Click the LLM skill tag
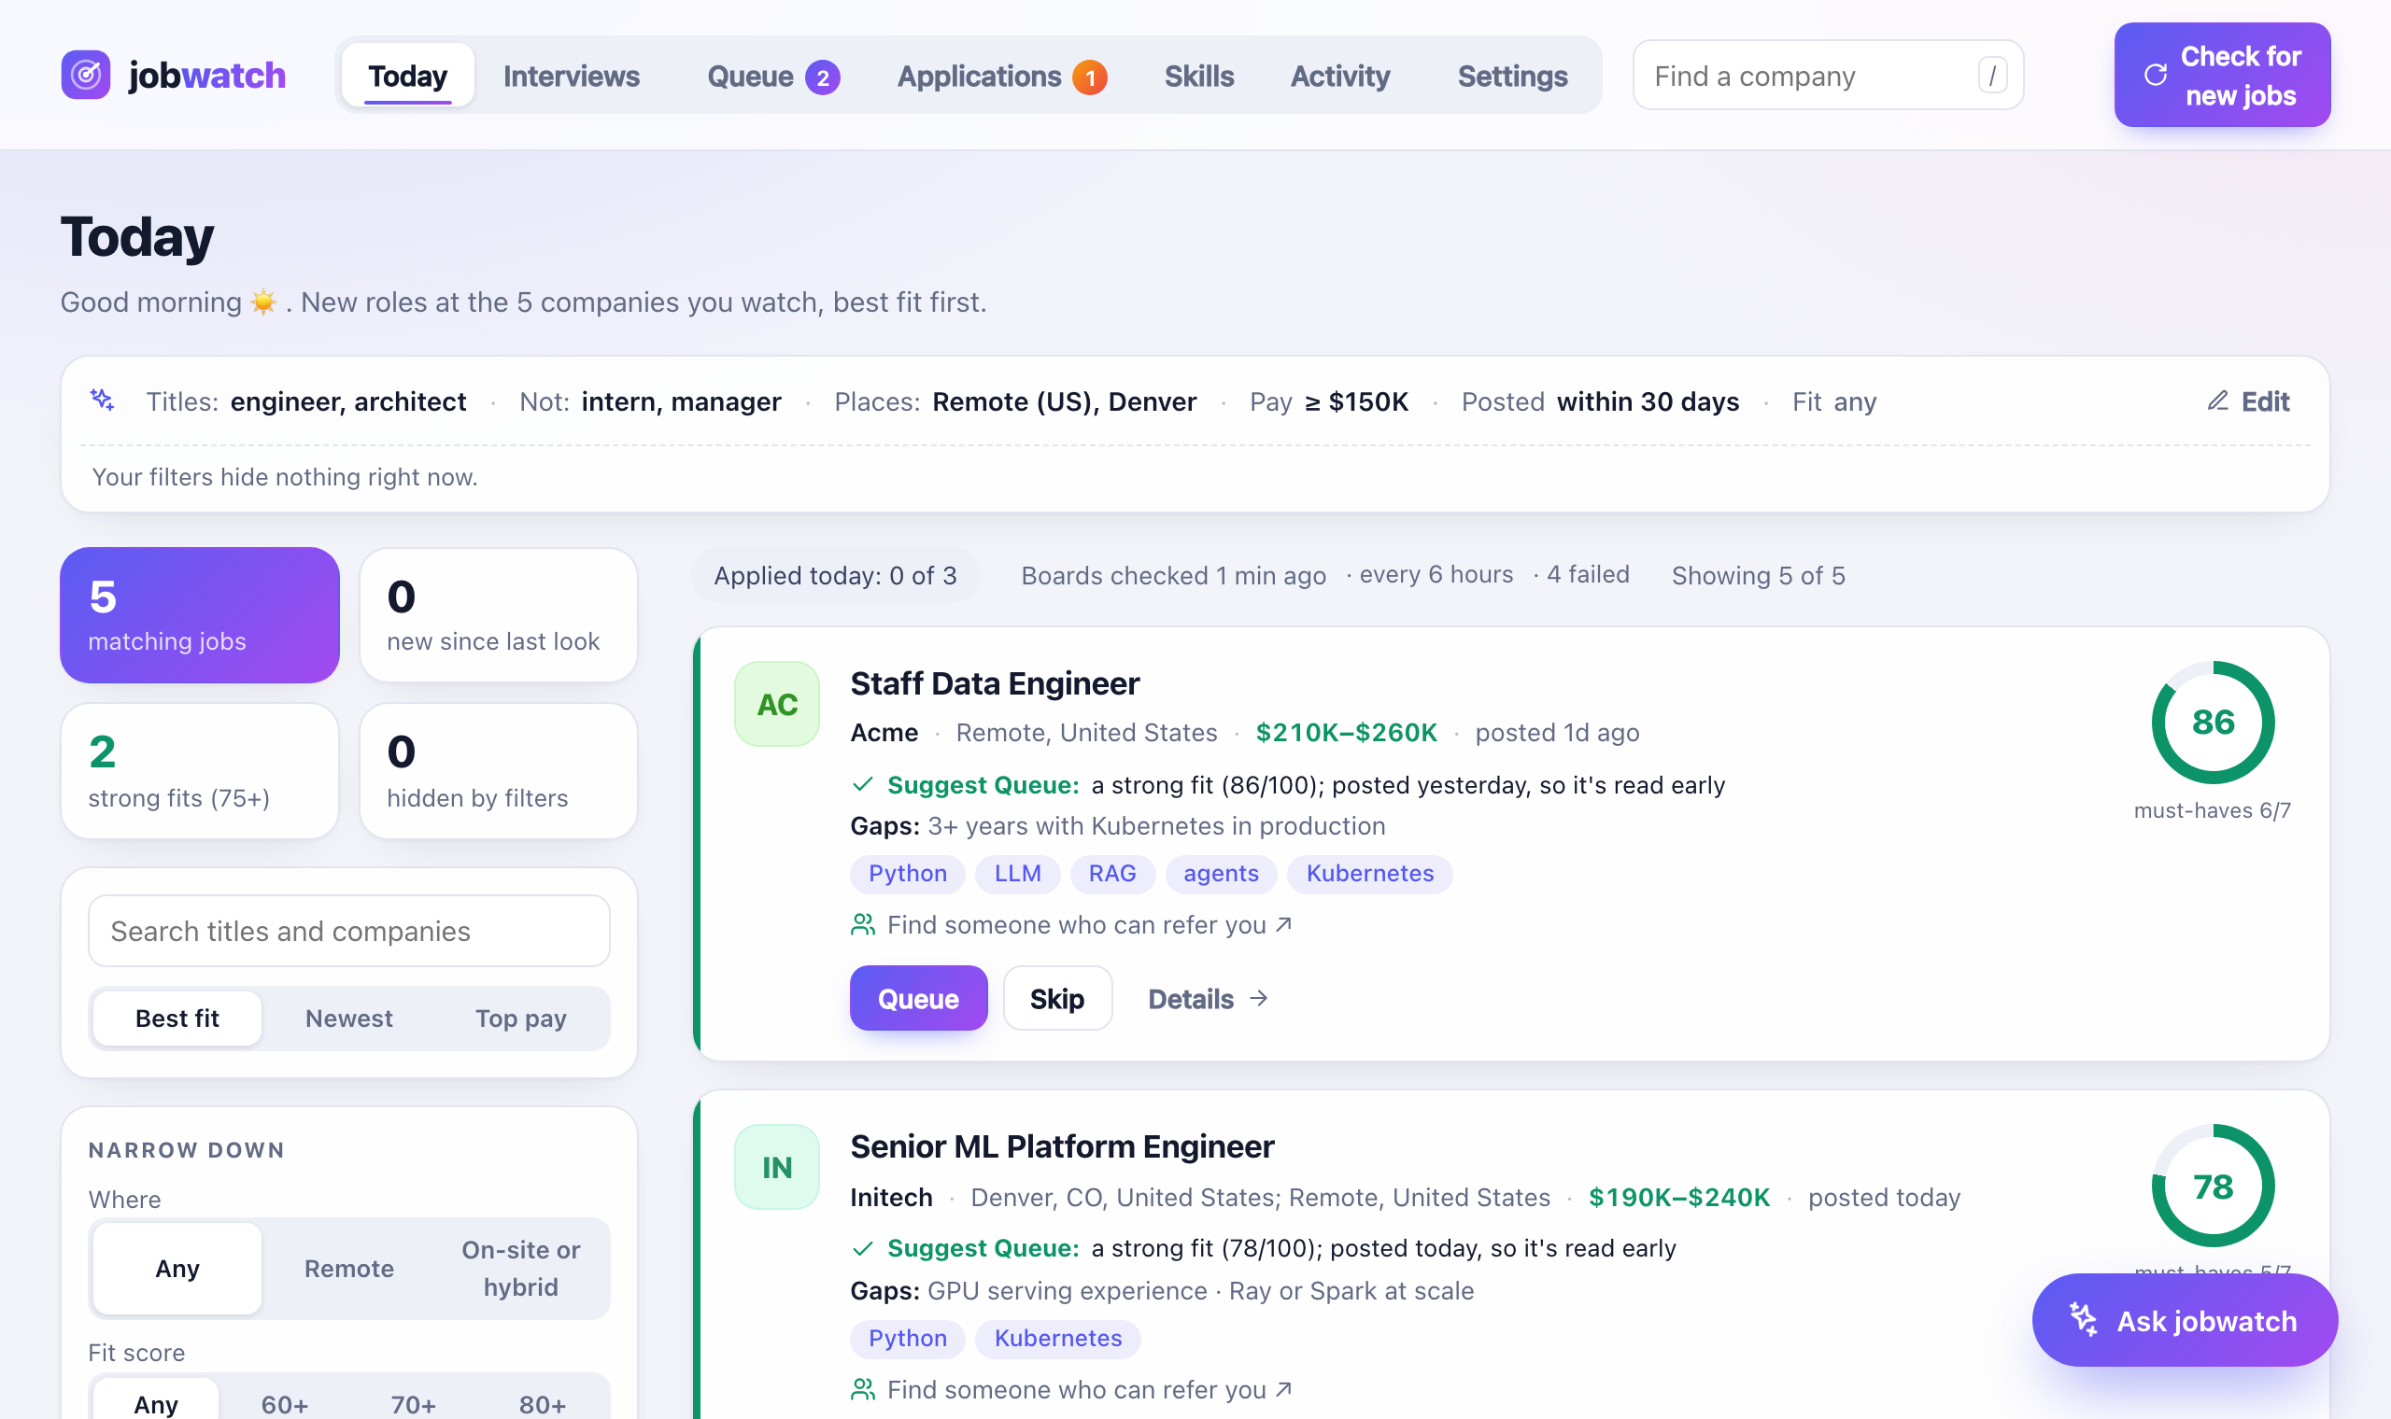Image resolution: width=2391 pixels, height=1419 pixels. tap(1018, 873)
